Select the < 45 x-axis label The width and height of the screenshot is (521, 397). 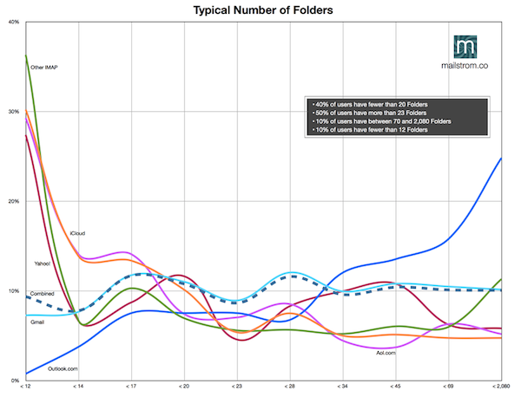pos(395,384)
